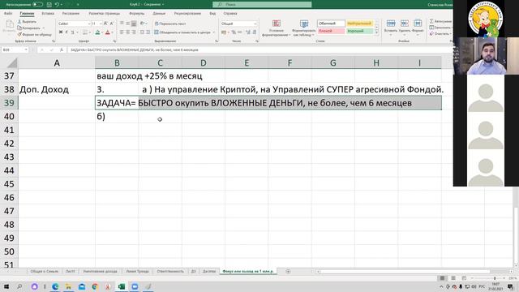Click the zoom slider in status bar
The width and height of the screenshot is (519, 292).
495,278
